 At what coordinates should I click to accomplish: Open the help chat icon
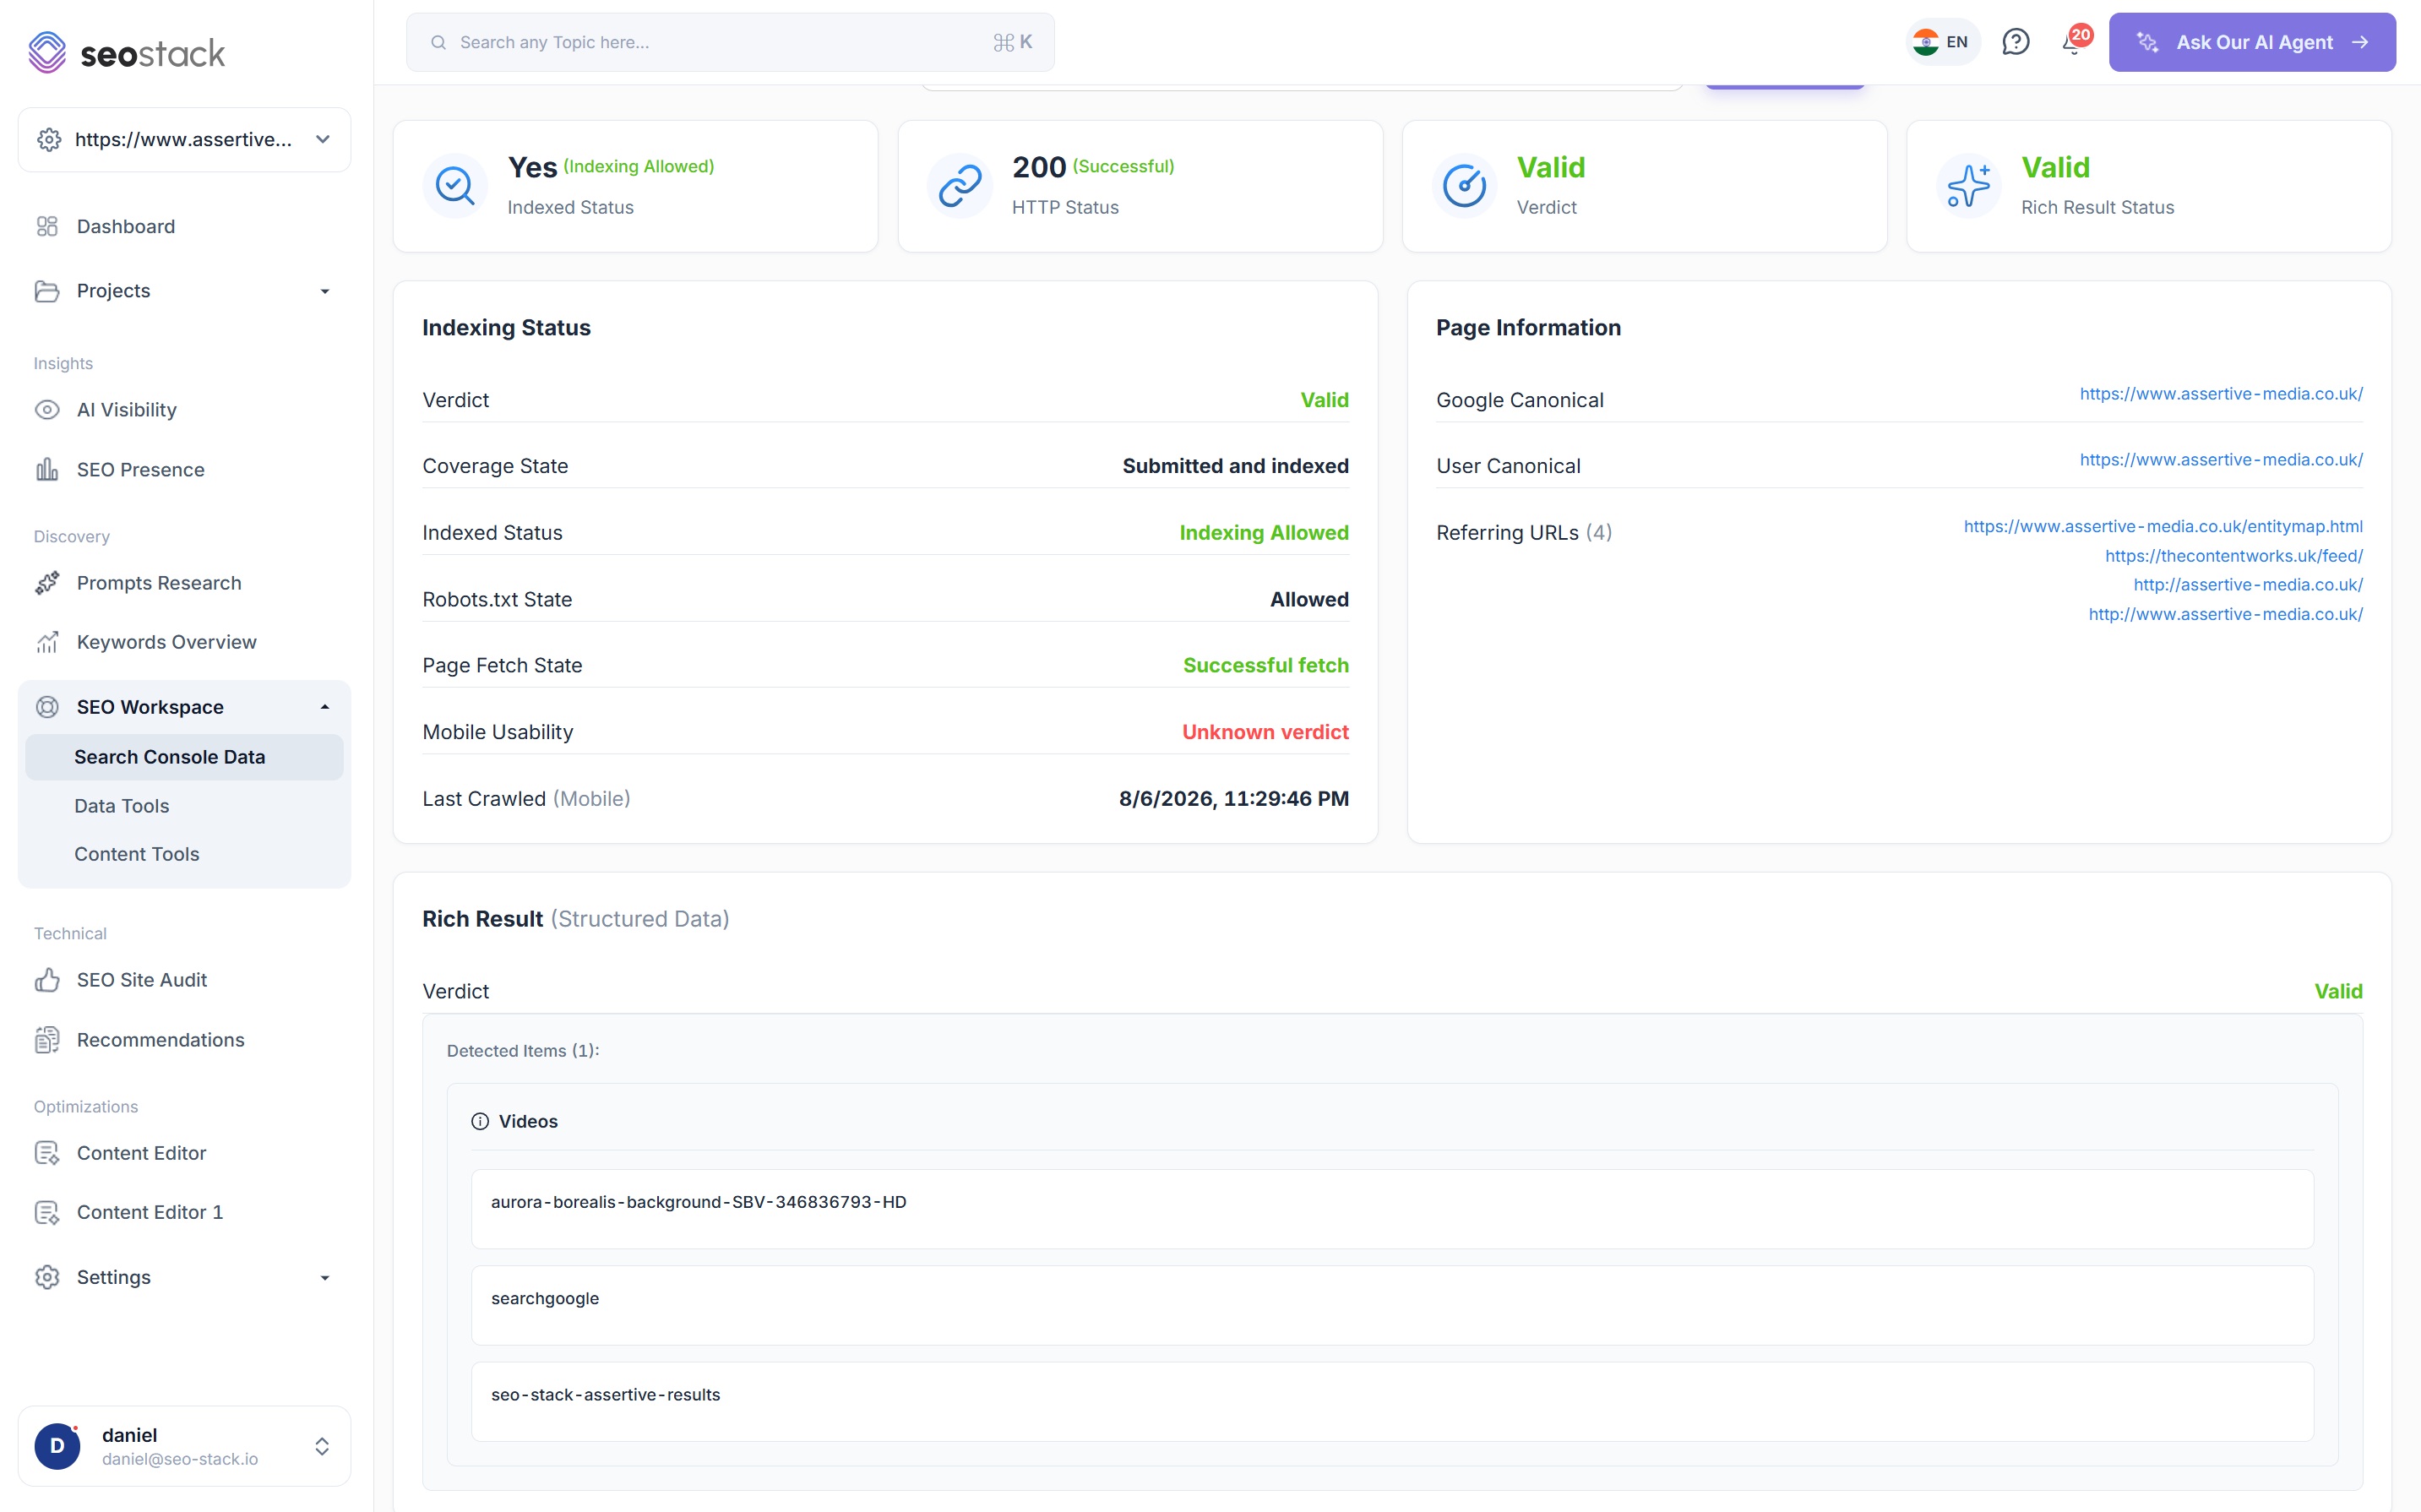tap(2015, 42)
